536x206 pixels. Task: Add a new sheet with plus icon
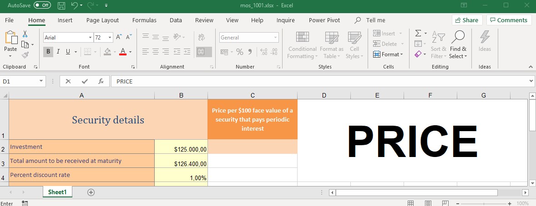(x=91, y=192)
